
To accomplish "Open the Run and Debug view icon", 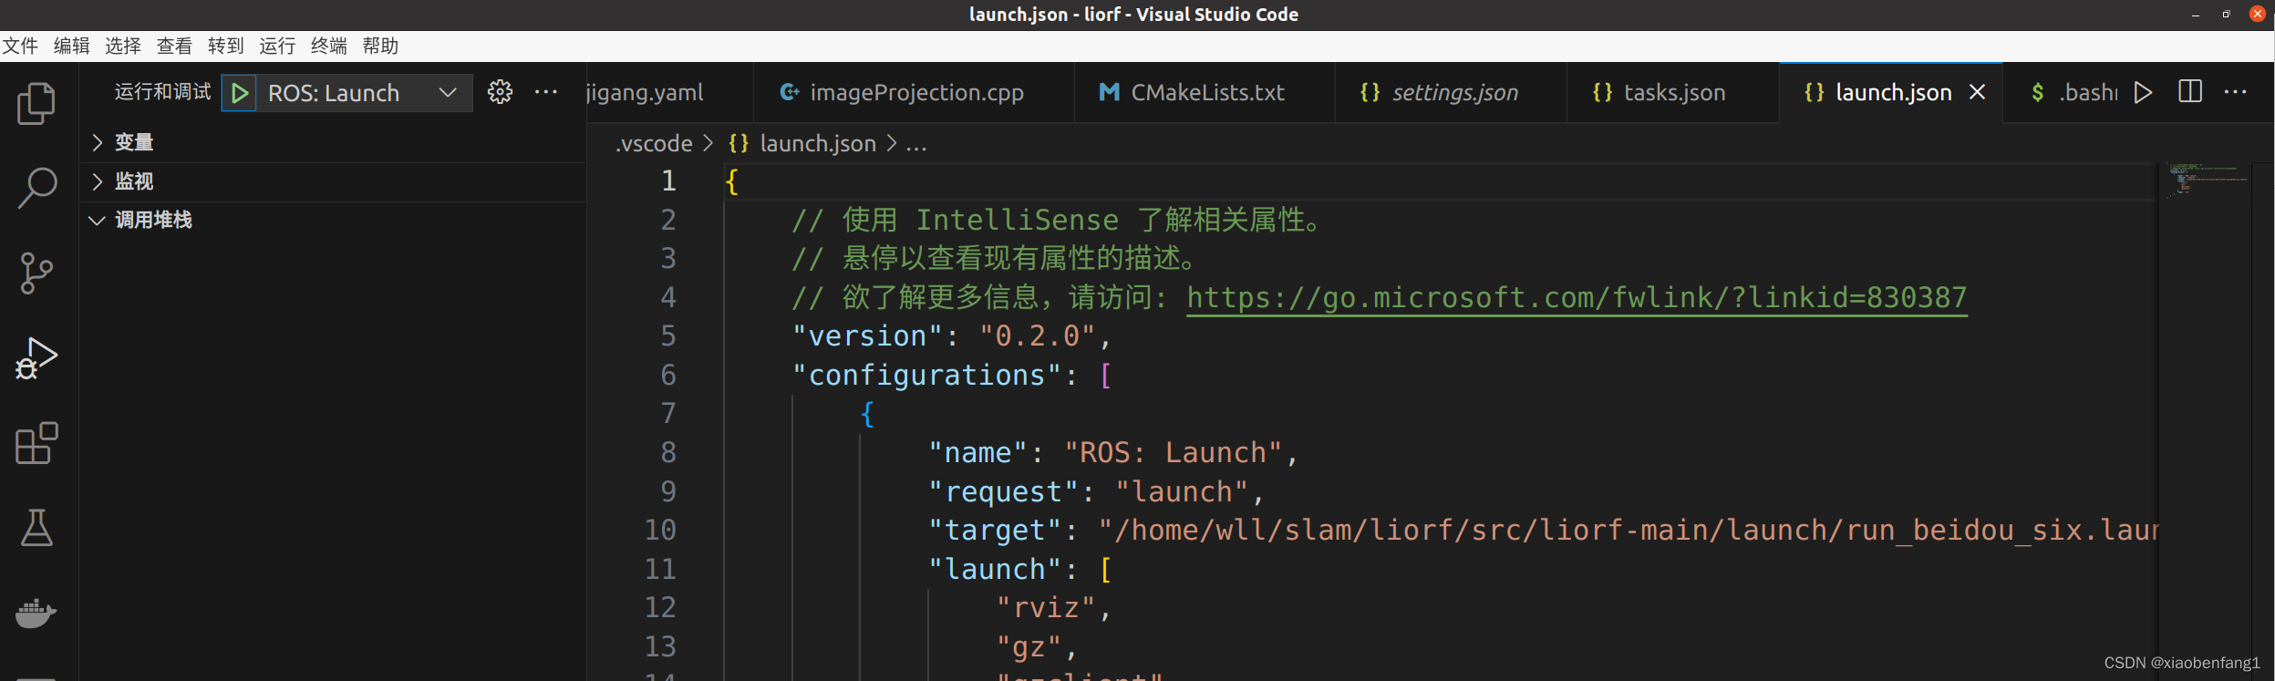I will tap(36, 357).
